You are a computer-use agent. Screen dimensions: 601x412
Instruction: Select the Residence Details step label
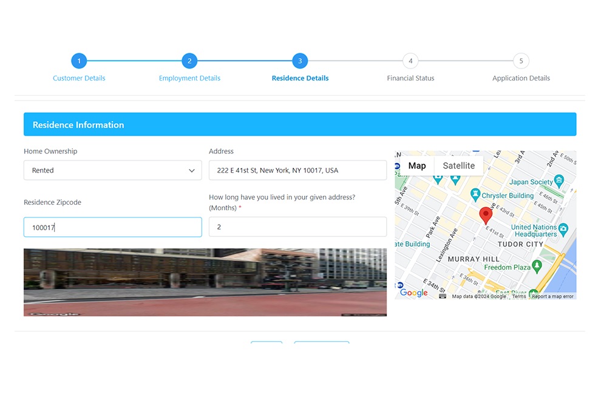(300, 78)
